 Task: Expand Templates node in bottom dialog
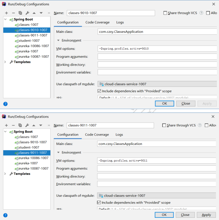pyautogui.click(x=5, y=174)
